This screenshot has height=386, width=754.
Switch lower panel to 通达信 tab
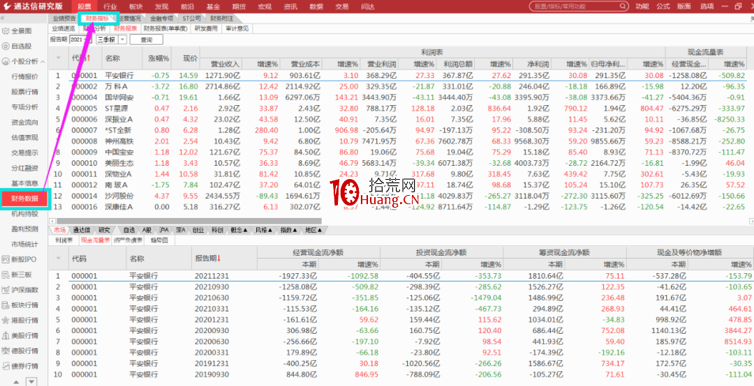[x=82, y=230]
